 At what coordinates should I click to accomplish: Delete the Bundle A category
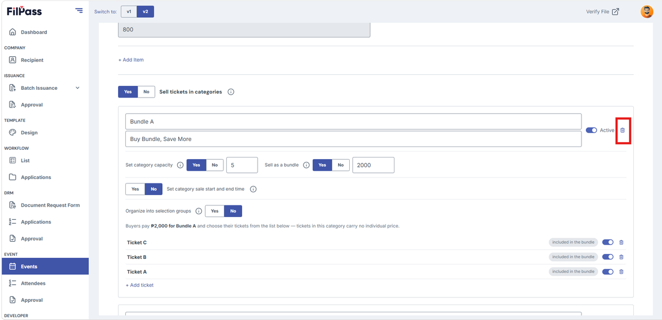(623, 131)
